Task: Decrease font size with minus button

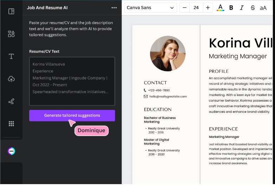Action: 185,8
